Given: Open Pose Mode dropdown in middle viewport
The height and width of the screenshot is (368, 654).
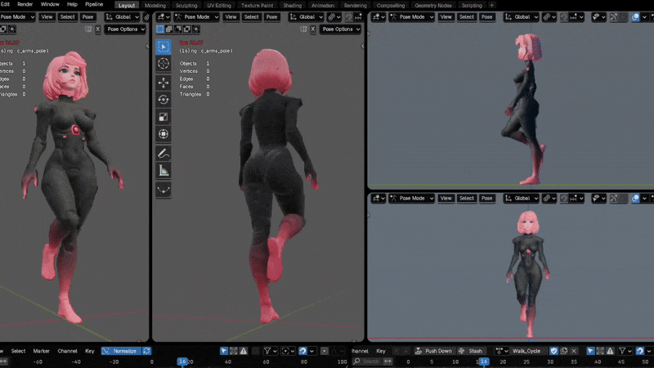Looking at the screenshot, I should (196, 17).
